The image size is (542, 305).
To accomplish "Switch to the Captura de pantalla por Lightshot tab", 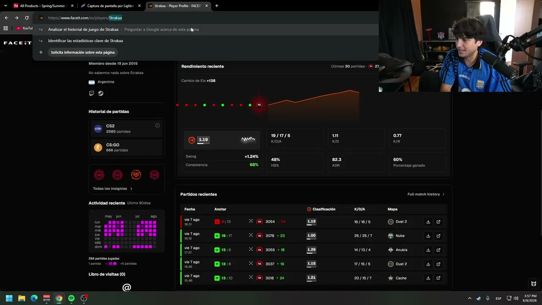I will (x=111, y=6).
